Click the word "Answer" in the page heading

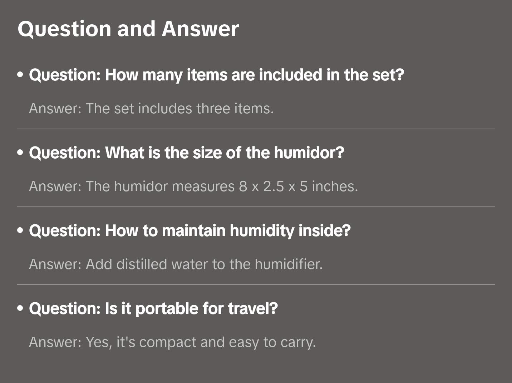[x=200, y=29]
